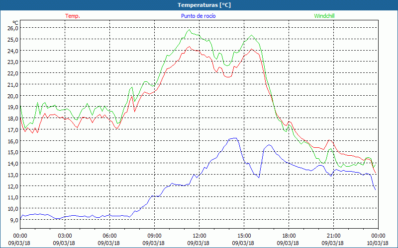Click the 09/03/18 date under 12:00
The width and height of the screenshot is (398, 248).
198,243
